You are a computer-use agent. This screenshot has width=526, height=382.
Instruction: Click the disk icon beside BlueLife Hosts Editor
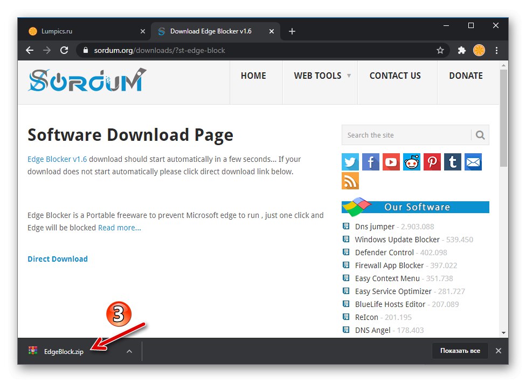[x=346, y=304]
